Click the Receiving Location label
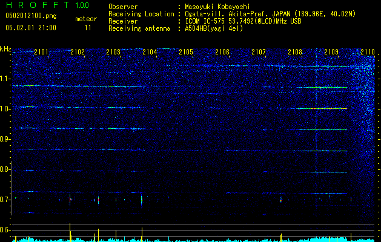This screenshot has width=381, height=242. click(x=141, y=14)
